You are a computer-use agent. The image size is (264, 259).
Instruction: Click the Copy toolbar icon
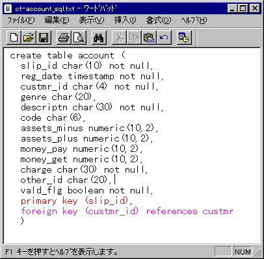pyautogui.click(x=134, y=38)
